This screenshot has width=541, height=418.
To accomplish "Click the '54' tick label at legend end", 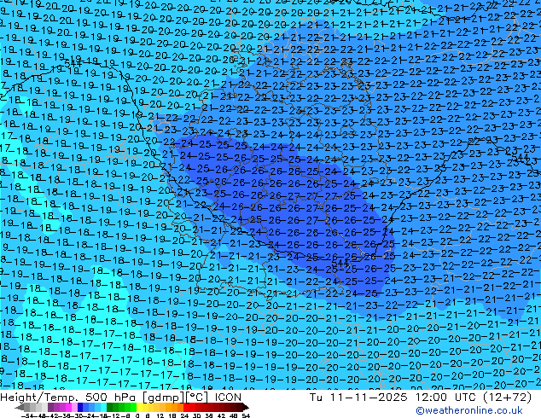I will point(246,415).
